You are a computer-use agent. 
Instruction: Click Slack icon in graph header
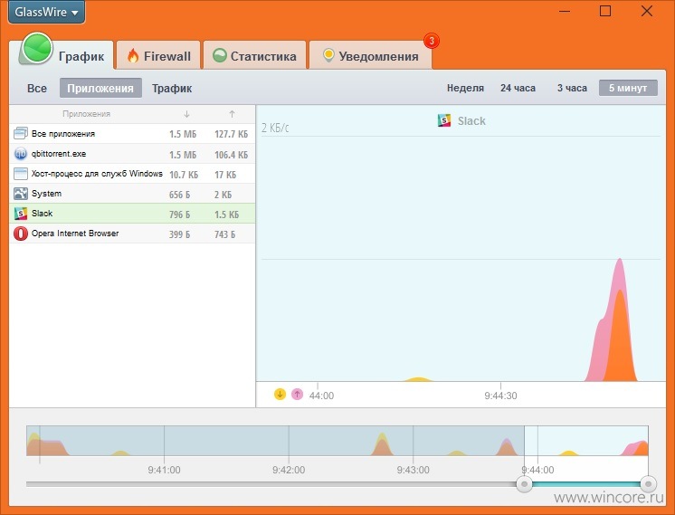(x=444, y=120)
